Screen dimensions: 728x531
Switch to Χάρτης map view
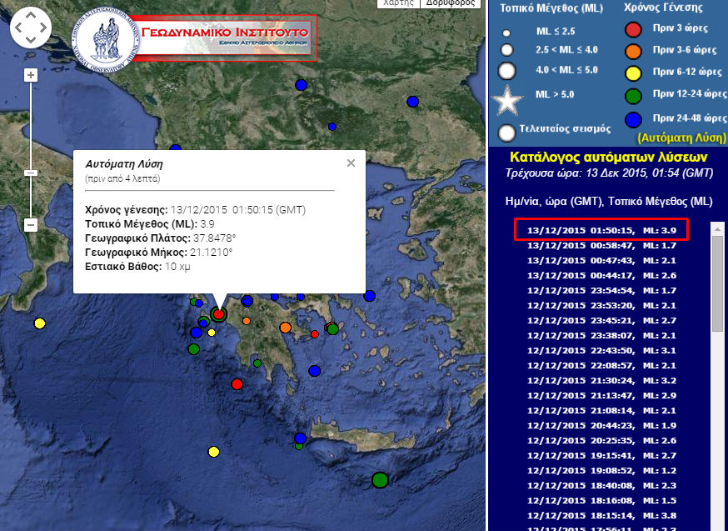coord(399,3)
